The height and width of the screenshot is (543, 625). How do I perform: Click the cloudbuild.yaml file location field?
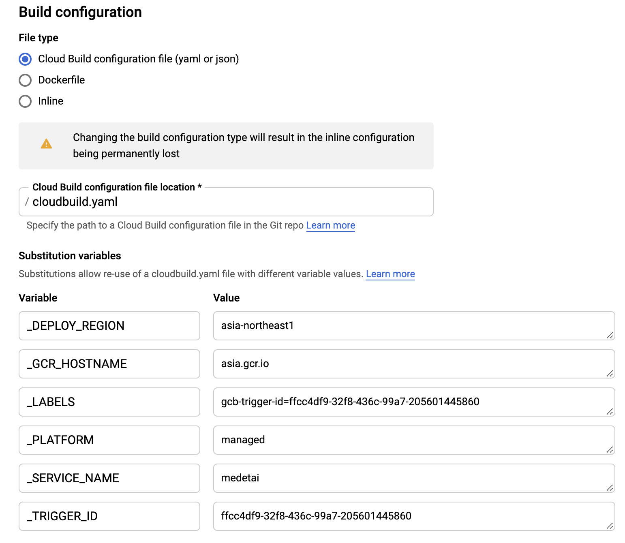(226, 202)
